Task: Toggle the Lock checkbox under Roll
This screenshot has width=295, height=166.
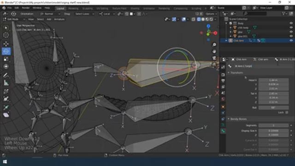Action: (287, 113)
